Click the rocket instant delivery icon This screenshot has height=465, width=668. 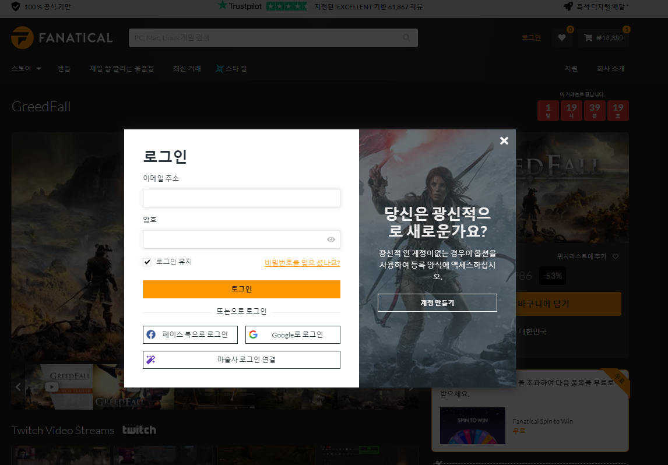568,6
